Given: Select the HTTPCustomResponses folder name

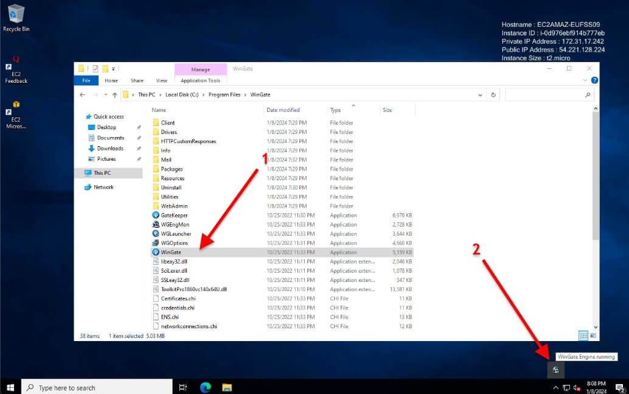Looking at the screenshot, I should click(x=189, y=141).
